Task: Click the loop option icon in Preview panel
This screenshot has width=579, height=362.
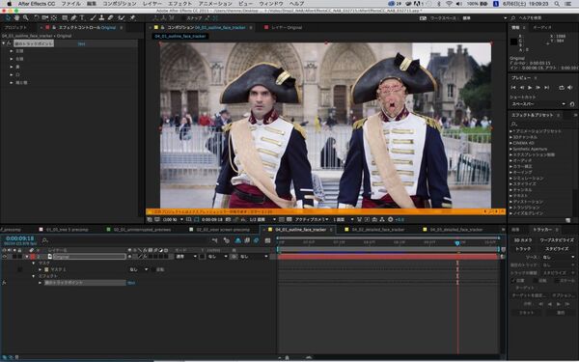Action: pos(562,88)
